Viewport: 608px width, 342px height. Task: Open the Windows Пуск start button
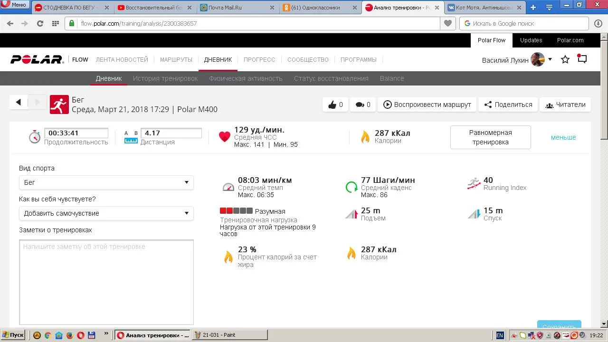coord(13,335)
